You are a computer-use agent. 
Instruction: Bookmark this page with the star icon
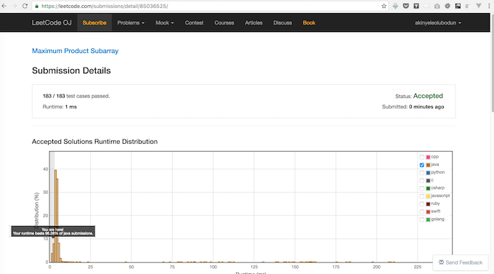coord(384,6)
